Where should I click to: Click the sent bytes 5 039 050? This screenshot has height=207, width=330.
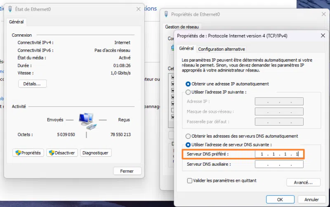pyautogui.click(x=66, y=134)
